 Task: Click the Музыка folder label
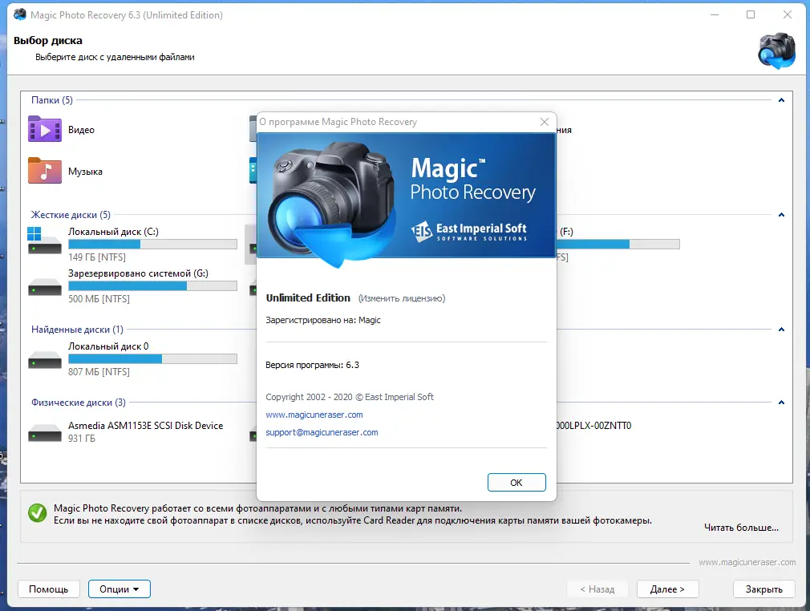point(85,172)
